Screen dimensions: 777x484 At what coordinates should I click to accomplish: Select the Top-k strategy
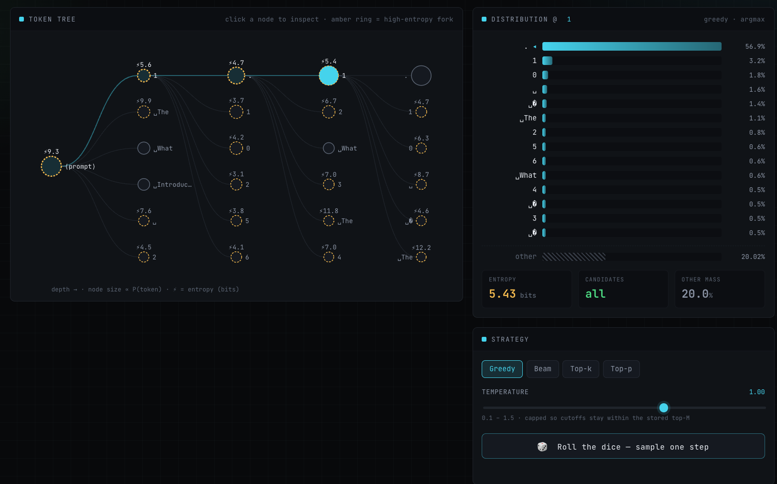581,369
